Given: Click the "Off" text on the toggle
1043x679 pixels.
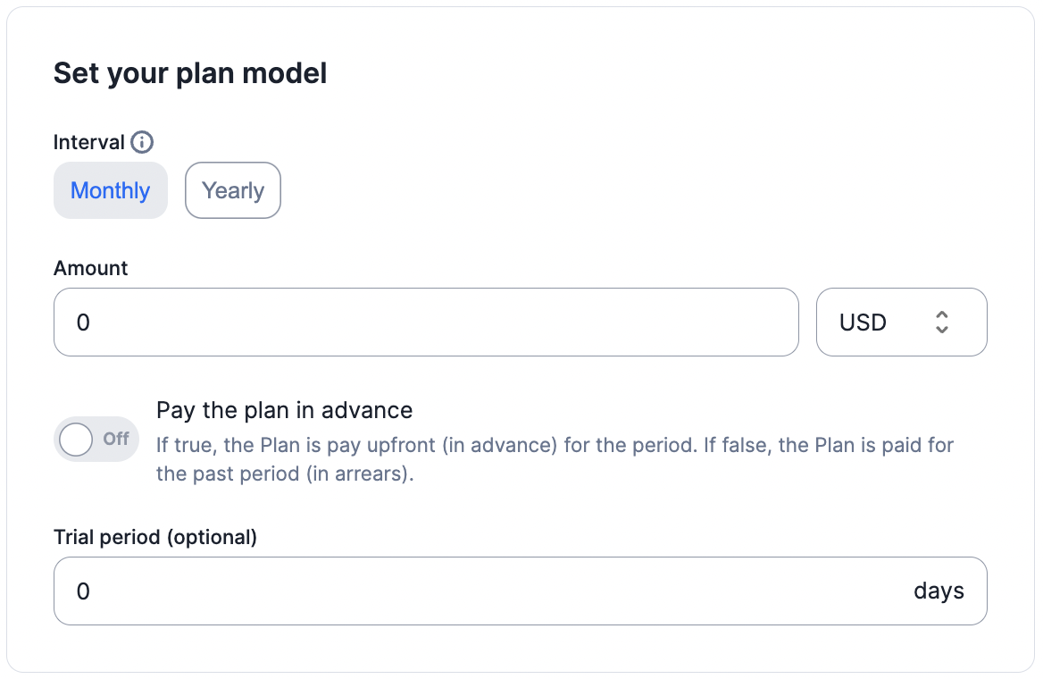Looking at the screenshot, I should (x=116, y=439).
